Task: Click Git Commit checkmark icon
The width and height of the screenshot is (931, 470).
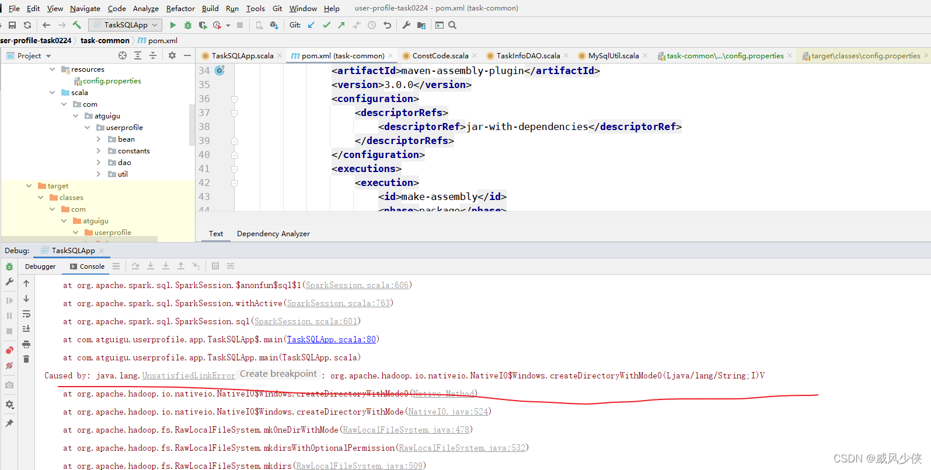Action: (326, 25)
